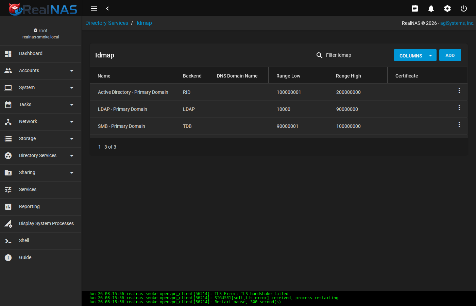Click hostname realnas-smoke.local

pos(41,37)
